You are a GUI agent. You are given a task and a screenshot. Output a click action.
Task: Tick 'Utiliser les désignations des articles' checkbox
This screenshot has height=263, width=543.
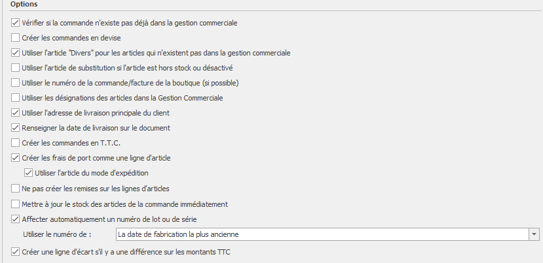click(16, 98)
